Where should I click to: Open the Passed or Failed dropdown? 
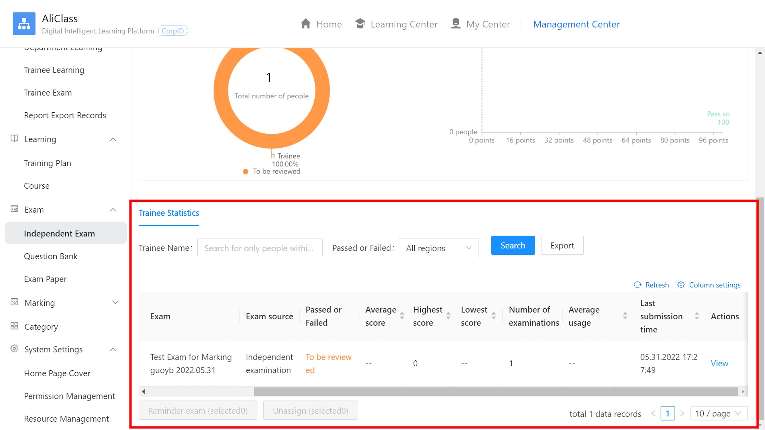coord(439,248)
